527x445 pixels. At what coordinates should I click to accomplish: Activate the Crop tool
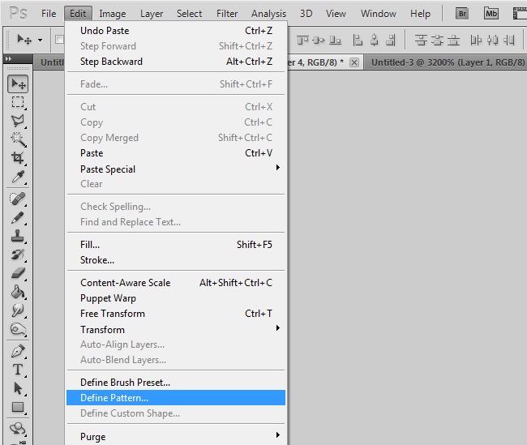pyautogui.click(x=18, y=158)
